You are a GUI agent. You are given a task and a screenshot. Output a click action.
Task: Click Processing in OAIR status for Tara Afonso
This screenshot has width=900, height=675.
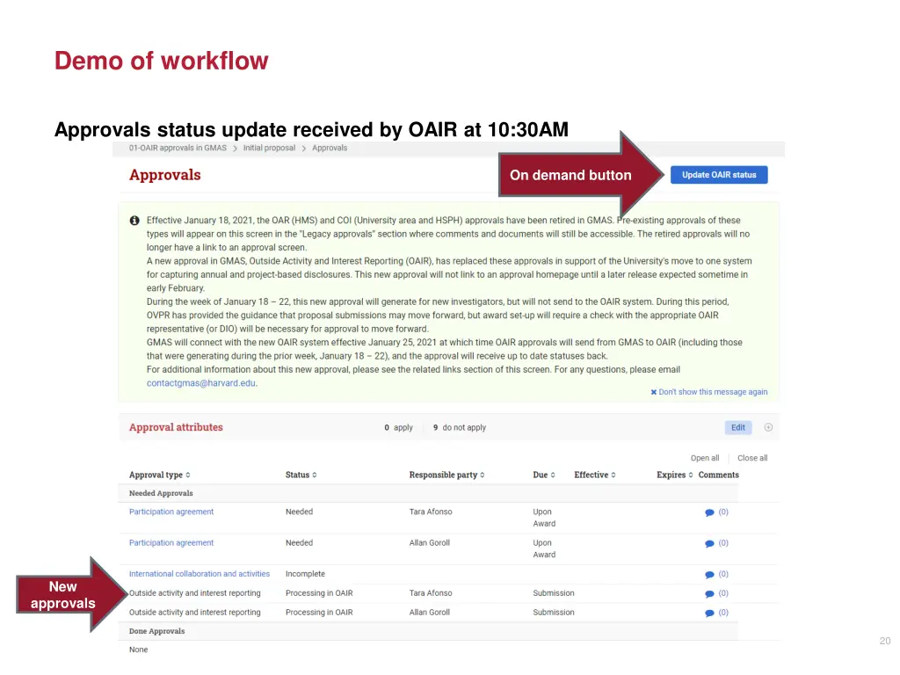click(x=319, y=593)
